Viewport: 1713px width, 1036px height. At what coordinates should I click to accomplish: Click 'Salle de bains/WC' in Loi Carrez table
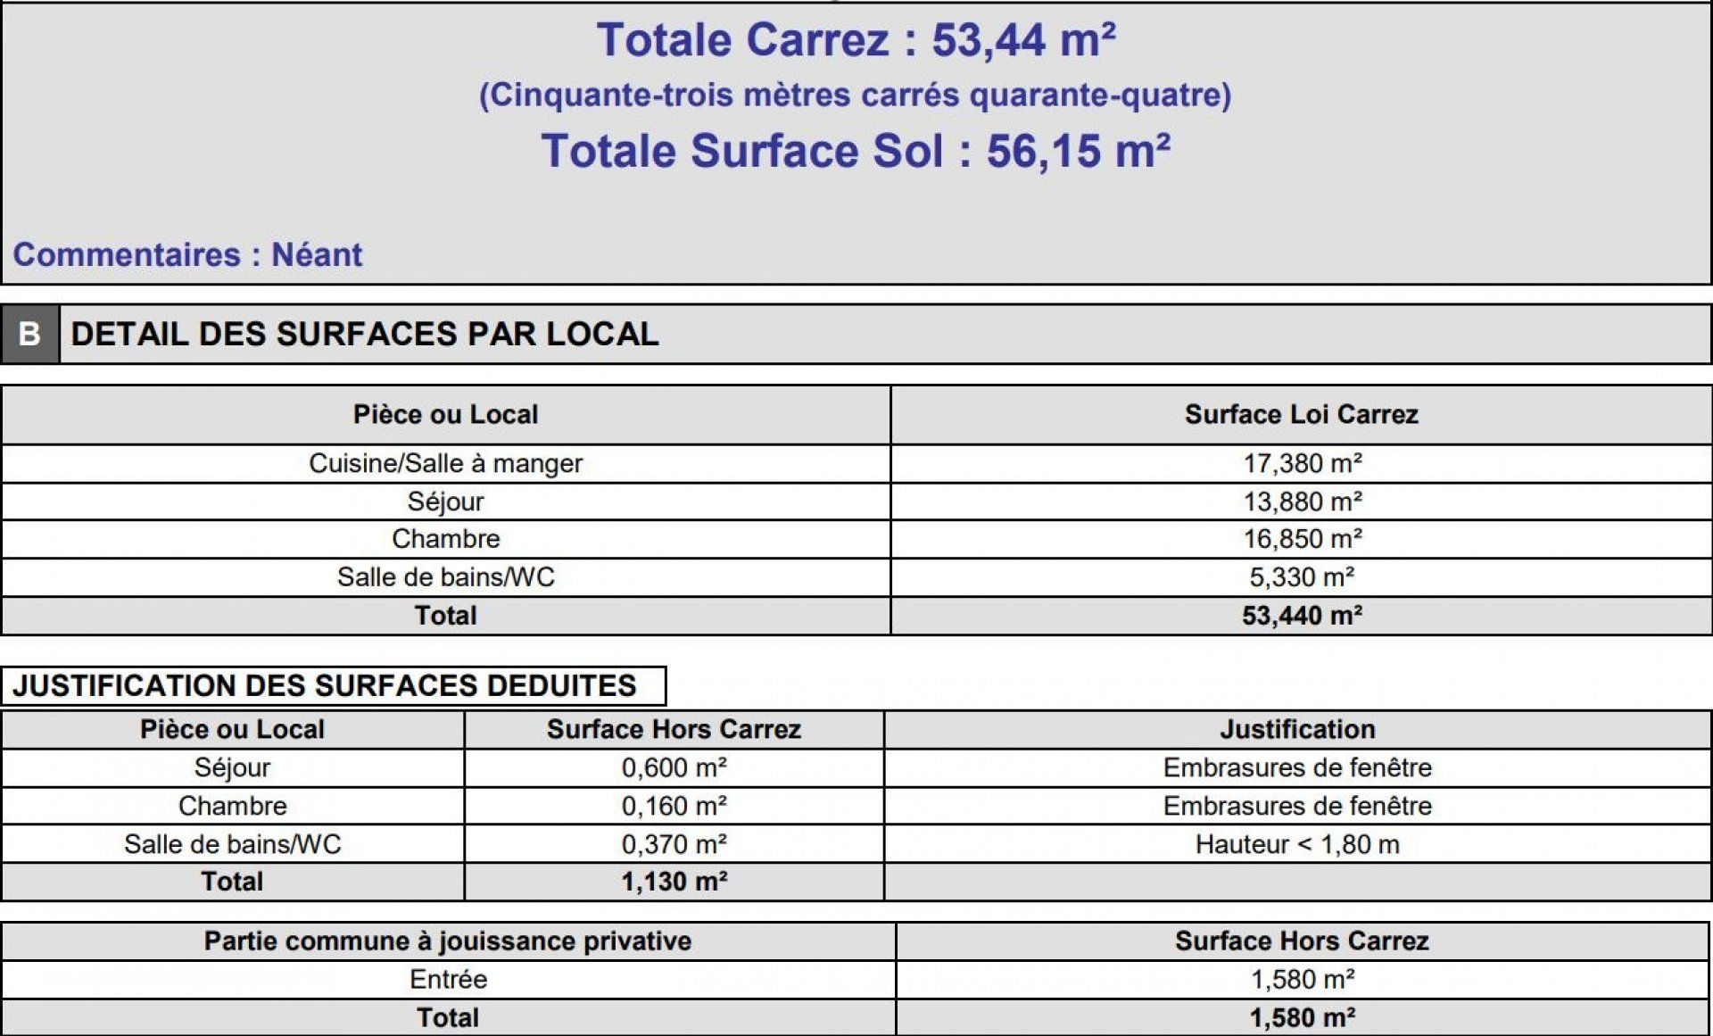445,577
